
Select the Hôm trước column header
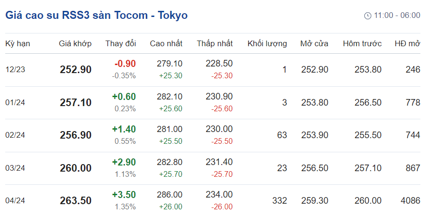click(362, 44)
